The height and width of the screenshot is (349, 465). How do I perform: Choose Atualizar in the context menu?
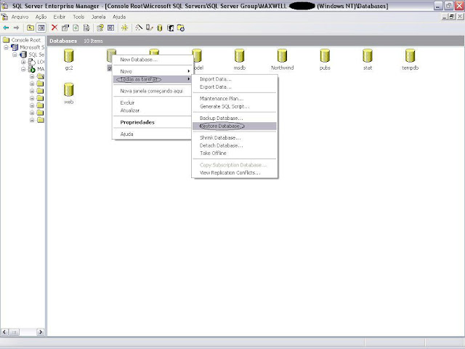coord(152,111)
